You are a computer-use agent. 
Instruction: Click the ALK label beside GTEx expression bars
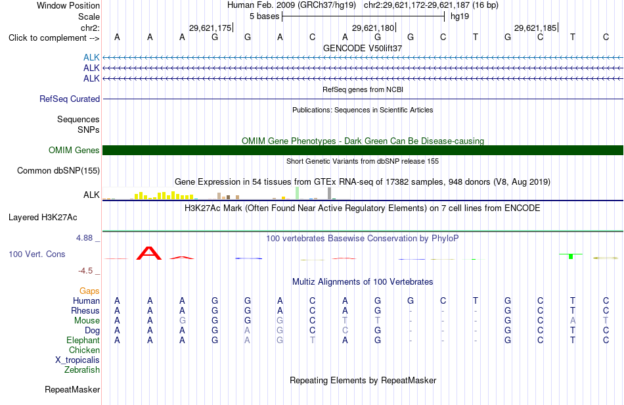(x=91, y=195)
